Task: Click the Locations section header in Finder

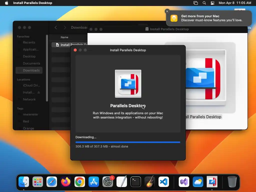Action: 23,79
